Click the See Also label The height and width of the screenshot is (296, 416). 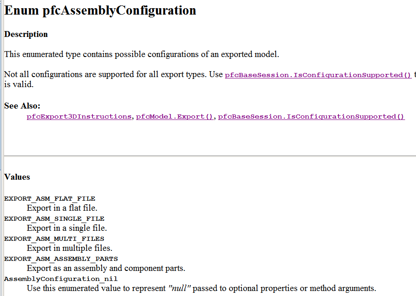[22, 106]
